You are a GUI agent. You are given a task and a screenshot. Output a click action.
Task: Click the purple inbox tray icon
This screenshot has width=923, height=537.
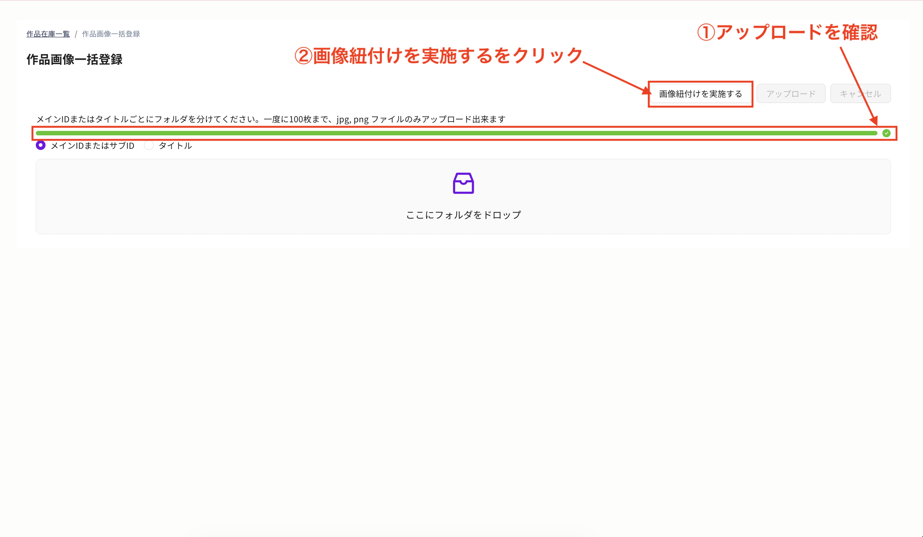point(463,183)
